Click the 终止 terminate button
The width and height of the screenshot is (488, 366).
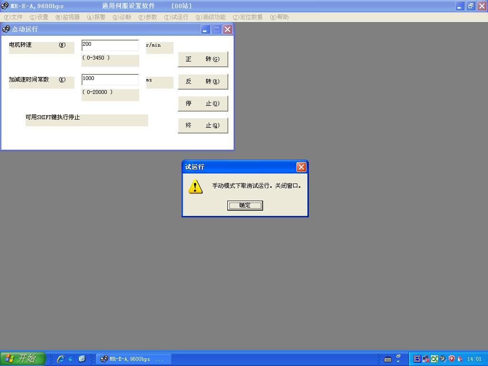(x=203, y=125)
